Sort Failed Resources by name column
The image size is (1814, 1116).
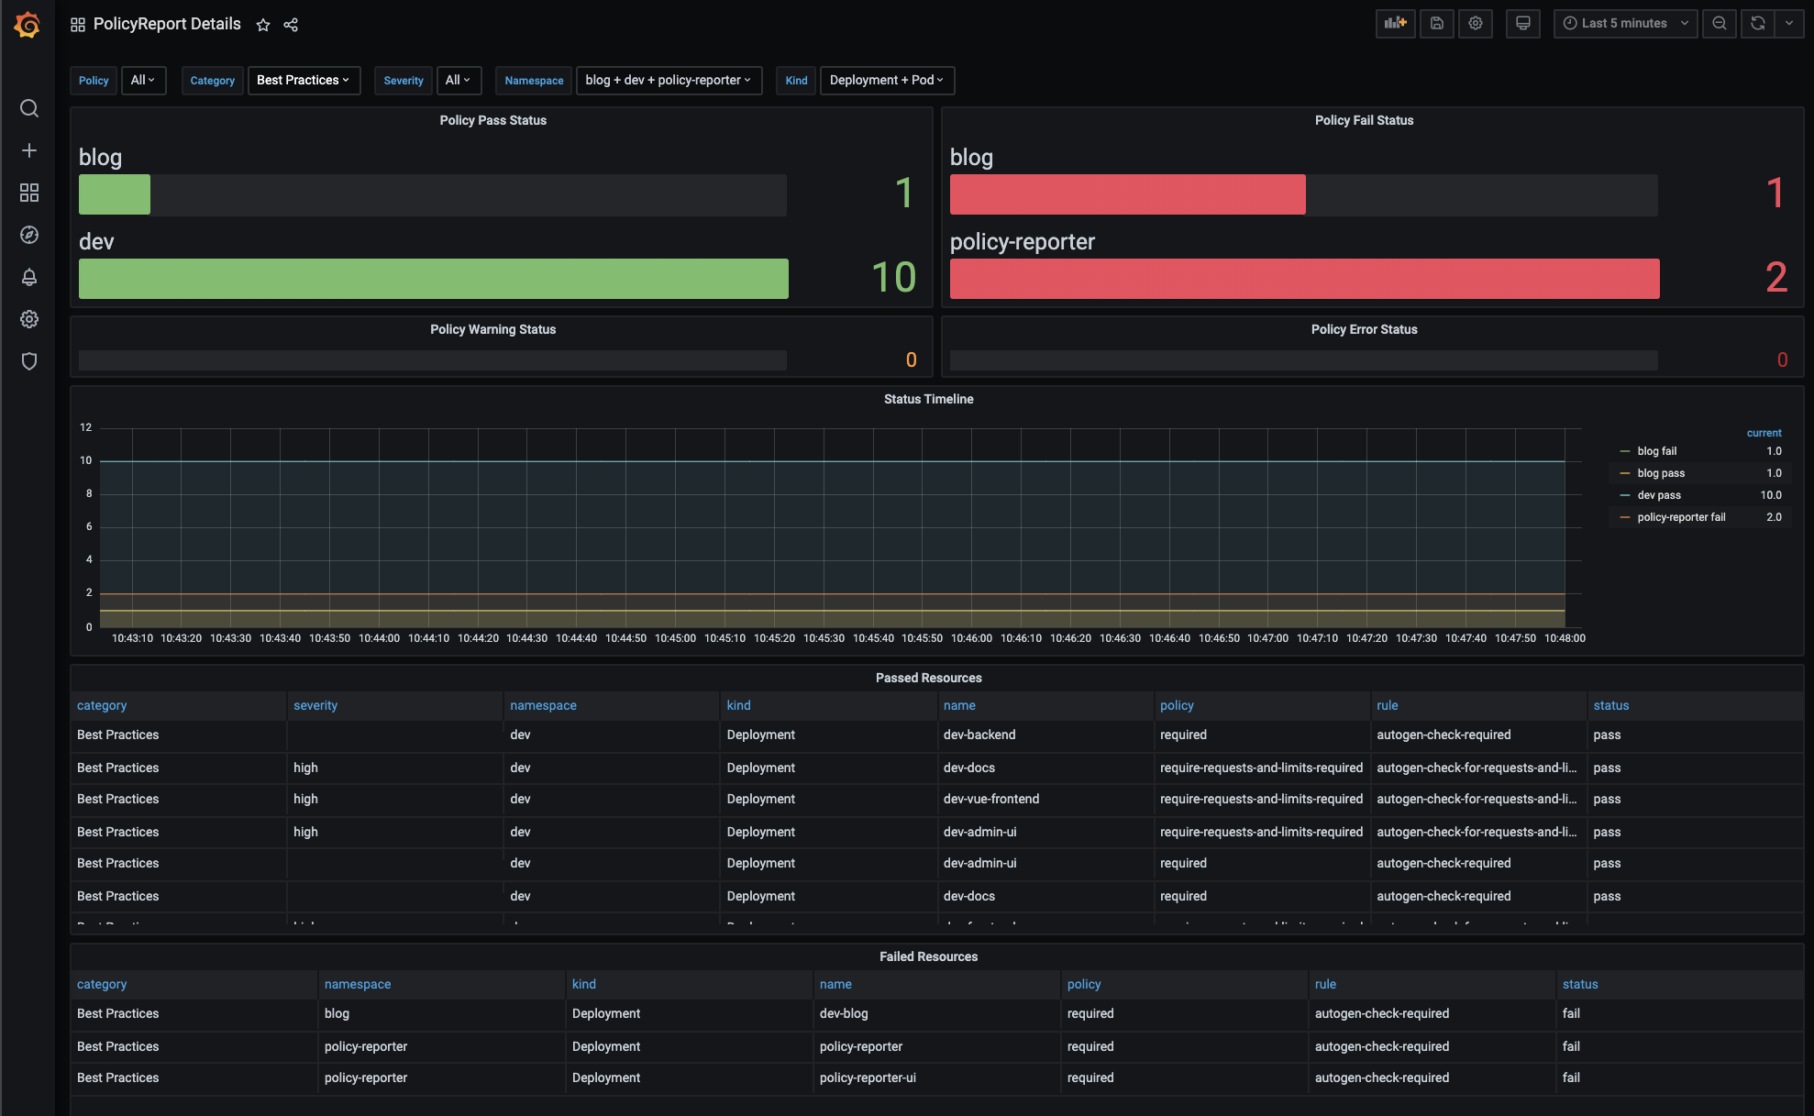(x=835, y=984)
